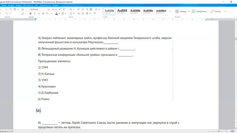Click the Clear formatting eraser icon

23,13
